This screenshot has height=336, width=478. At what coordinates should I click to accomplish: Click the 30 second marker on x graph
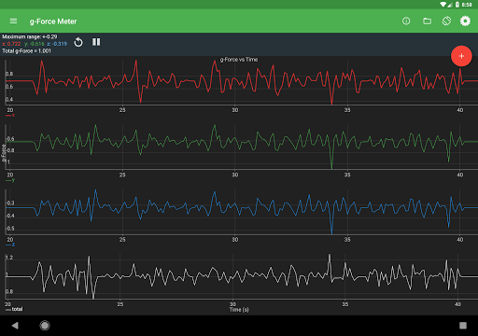[235, 110]
